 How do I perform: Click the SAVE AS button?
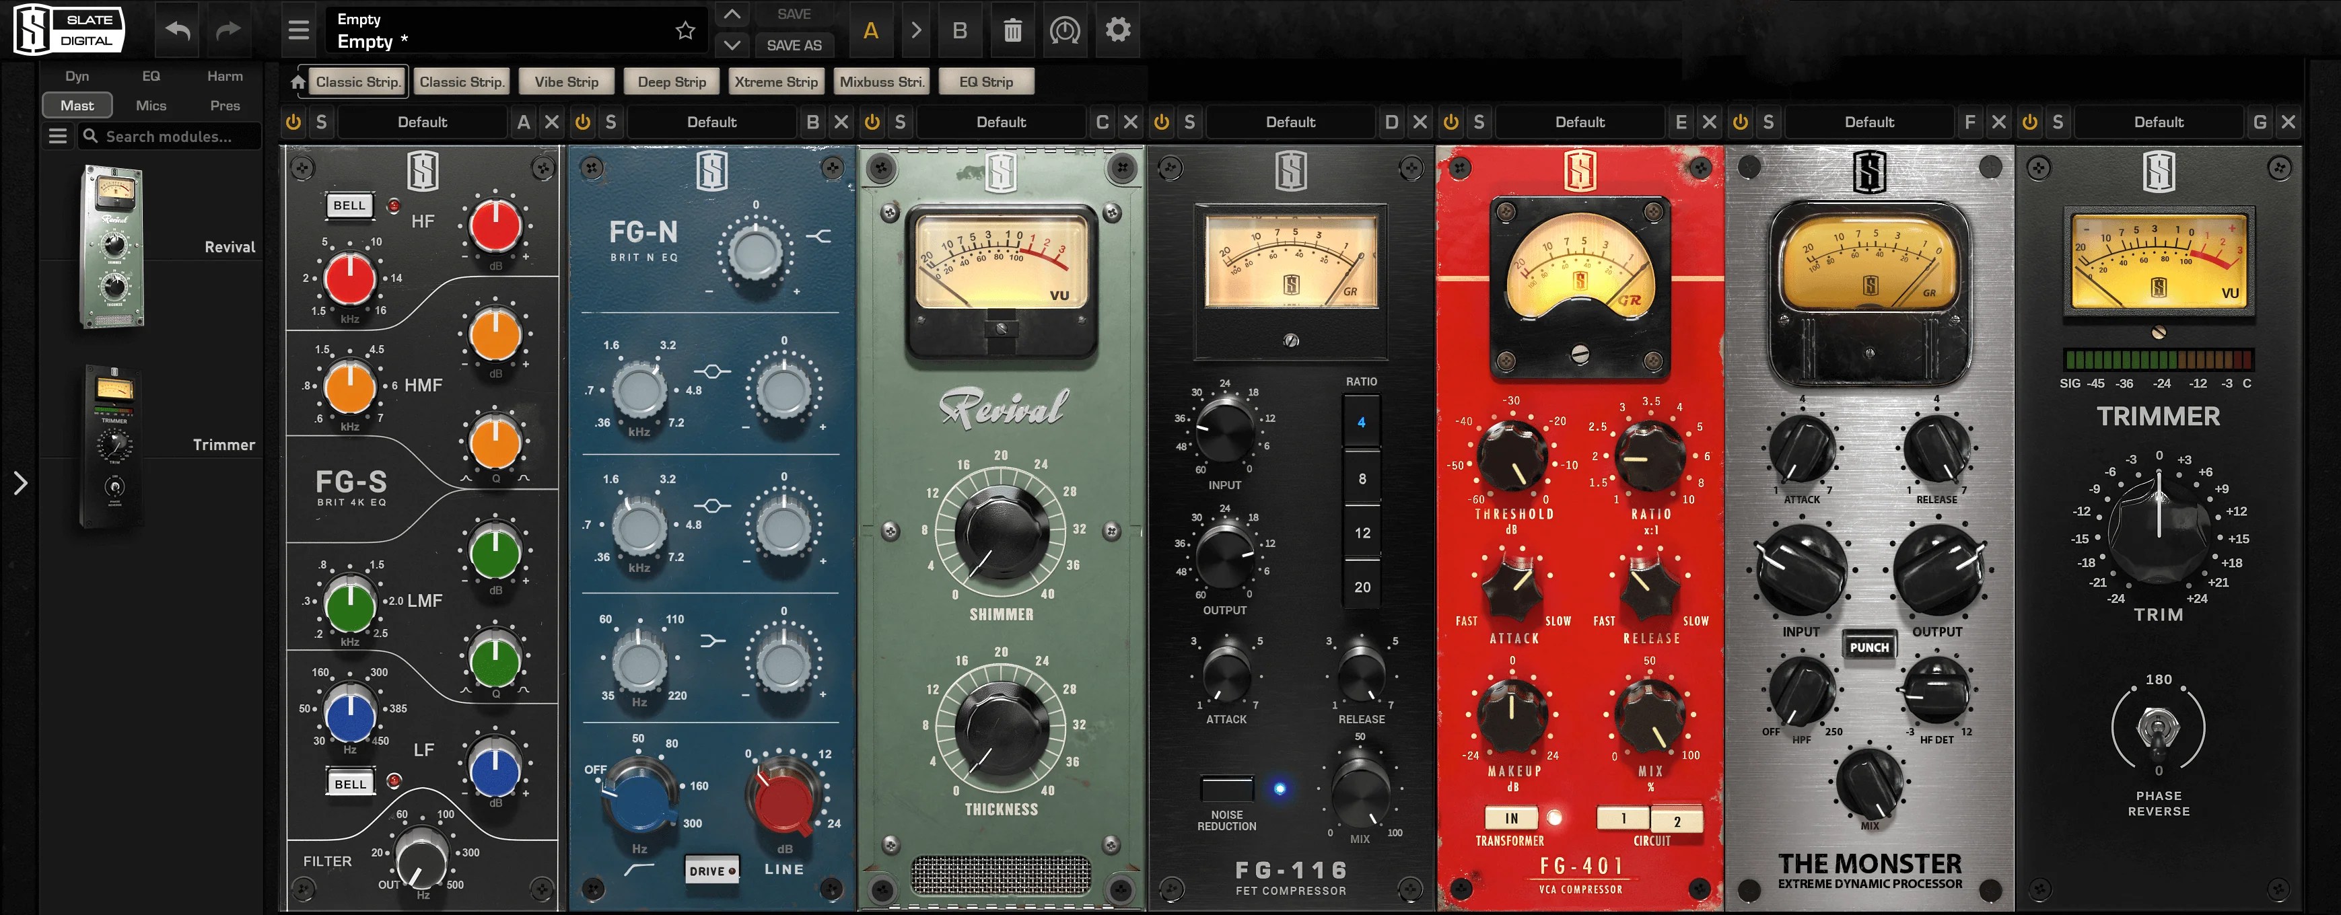(794, 46)
